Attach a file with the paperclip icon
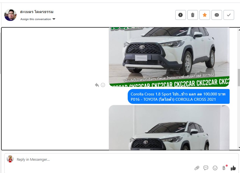Screen dimensions: 240x173 click(x=197, y=168)
